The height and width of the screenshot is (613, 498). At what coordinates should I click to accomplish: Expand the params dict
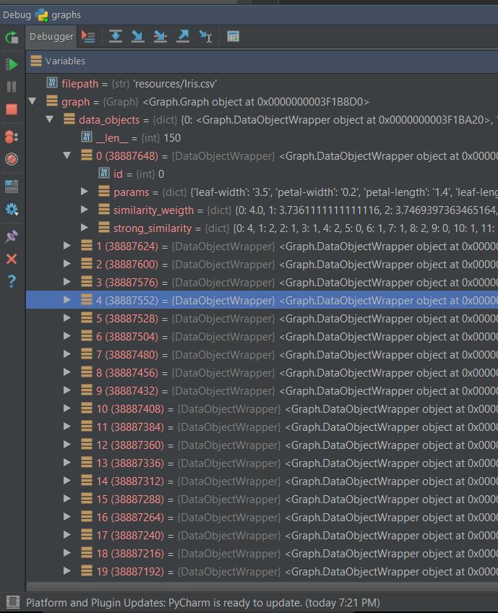pyautogui.click(x=84, y=192)
